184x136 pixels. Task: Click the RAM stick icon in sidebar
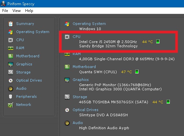[x=11, y=48]
